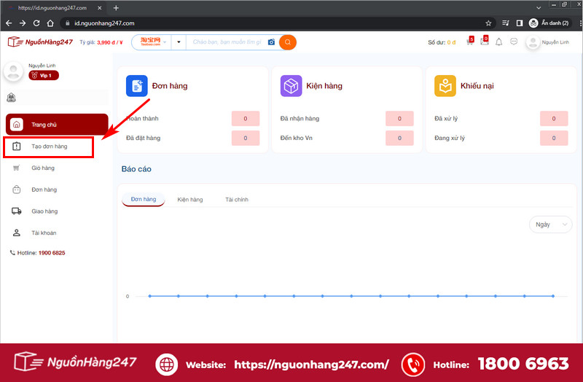Viewport: 583px width, 382px height.
Task: Click the browser address bar
Action: tap(275, 23)
